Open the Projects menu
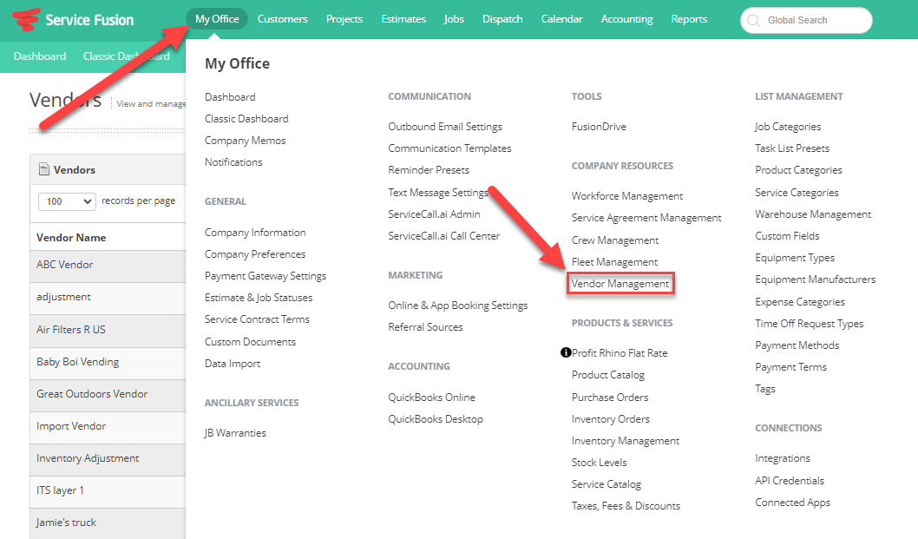The height and width of the screenshot is (539, 918). pyautogui.click(x=344, y=19)
